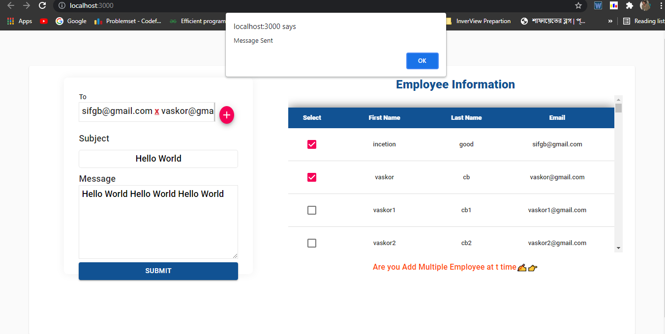Open the 'Problemset - Codef...' bookmark
The width and height of the screenshot is (665, 334).
coord(127,21)
